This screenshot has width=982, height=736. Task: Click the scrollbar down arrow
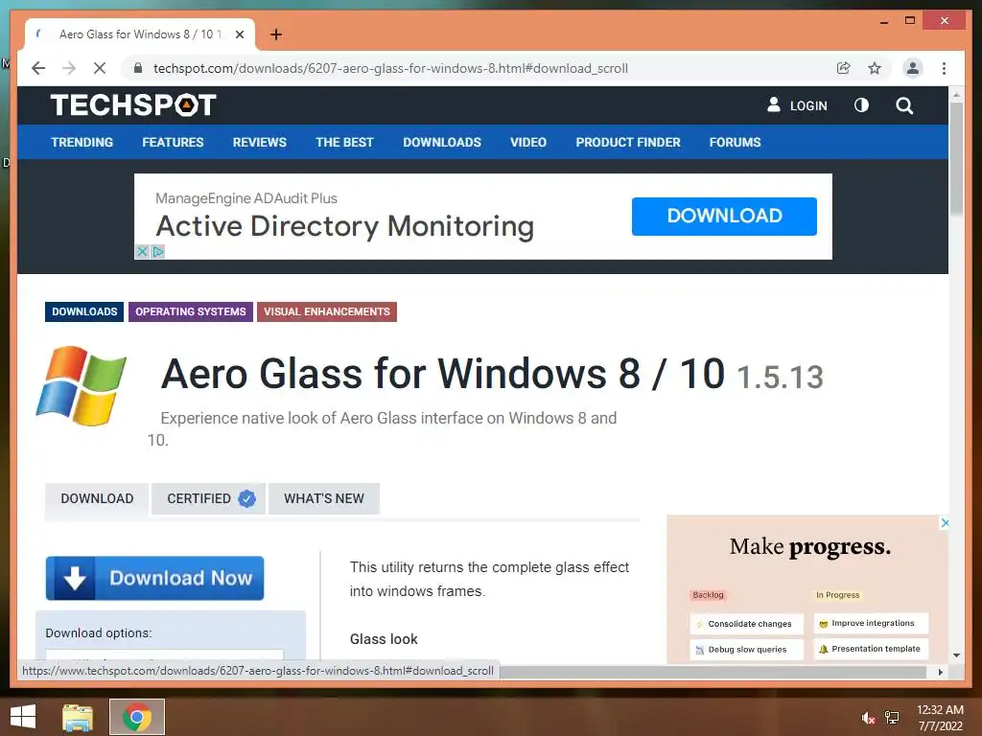click(x=956, y=655)
